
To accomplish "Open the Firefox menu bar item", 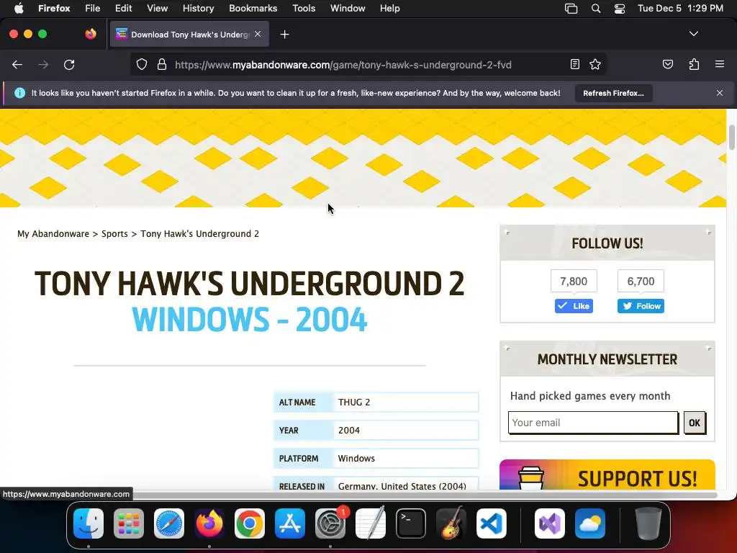I will tap(54, 8).
